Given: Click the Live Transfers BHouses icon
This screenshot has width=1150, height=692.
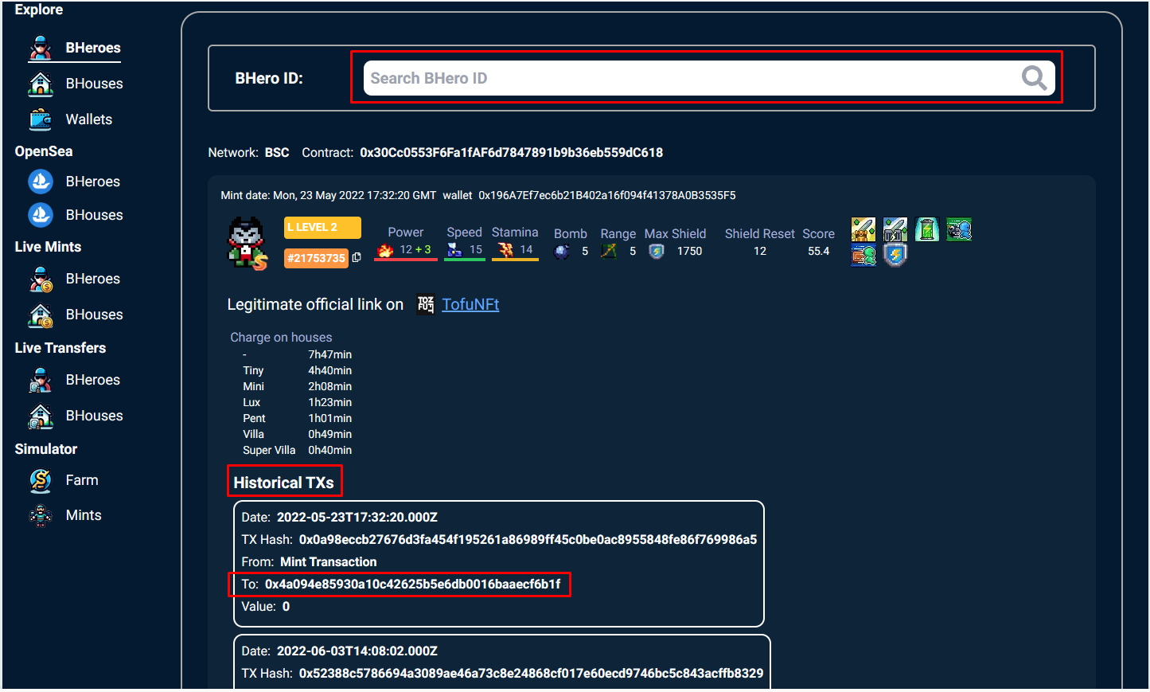Looking at the screenshot, I should coord(41,416).
